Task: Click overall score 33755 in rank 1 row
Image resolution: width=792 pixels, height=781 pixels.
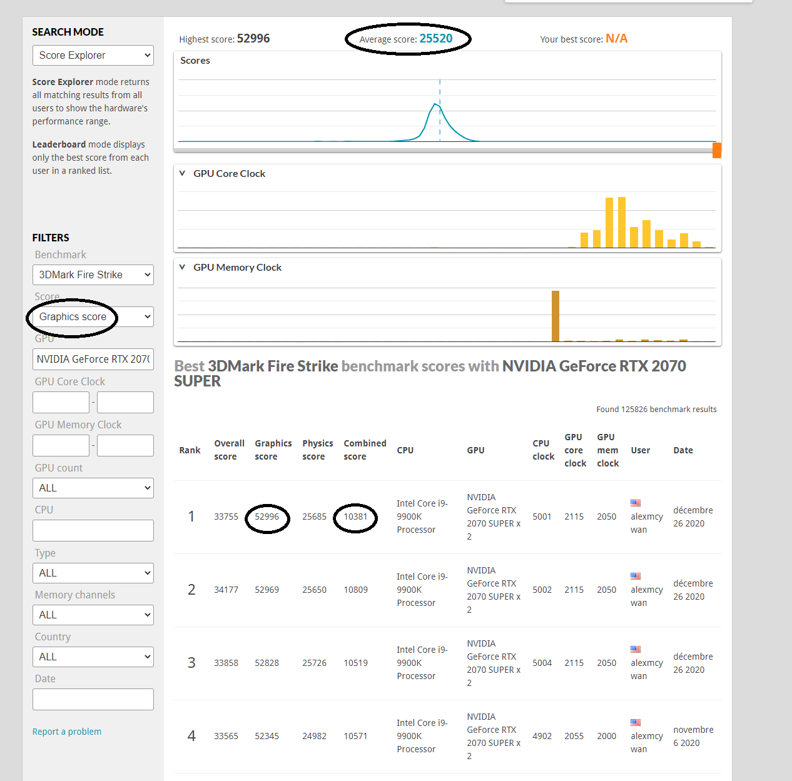Action: pyautogui.click(x=226, y=516)
